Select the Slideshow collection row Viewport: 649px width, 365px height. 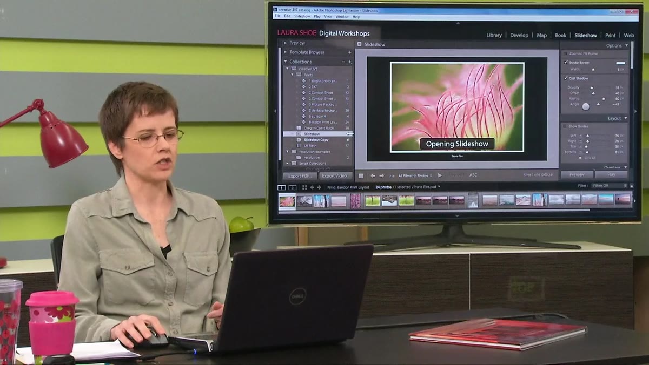click(x=318, y=134)
